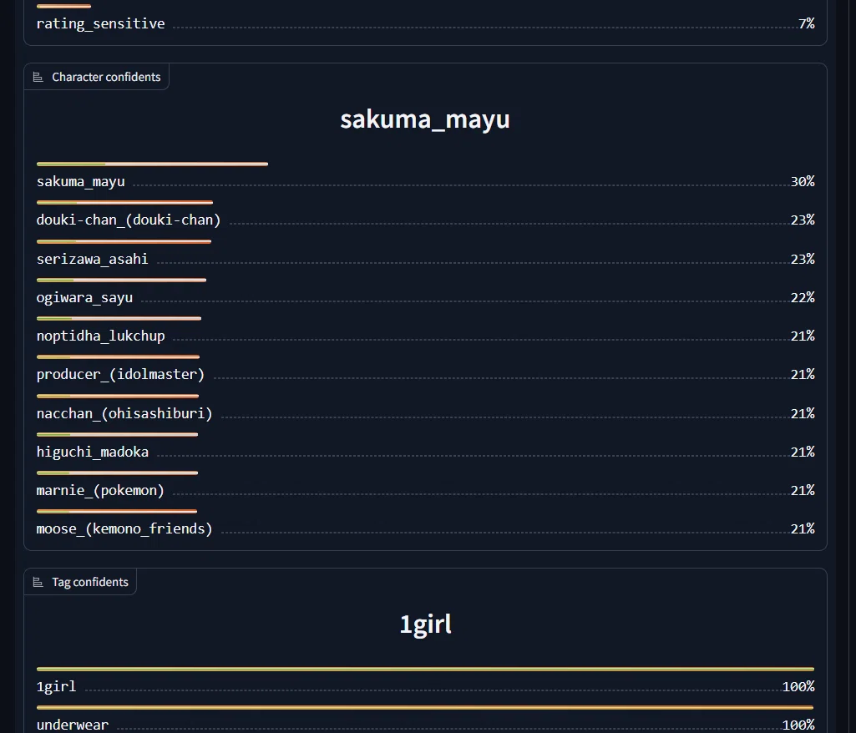Select the nacchan_(ohisashiburi) row label
Image resolution: width=856 pixels, height=733 pixels.
click(124, 413)
